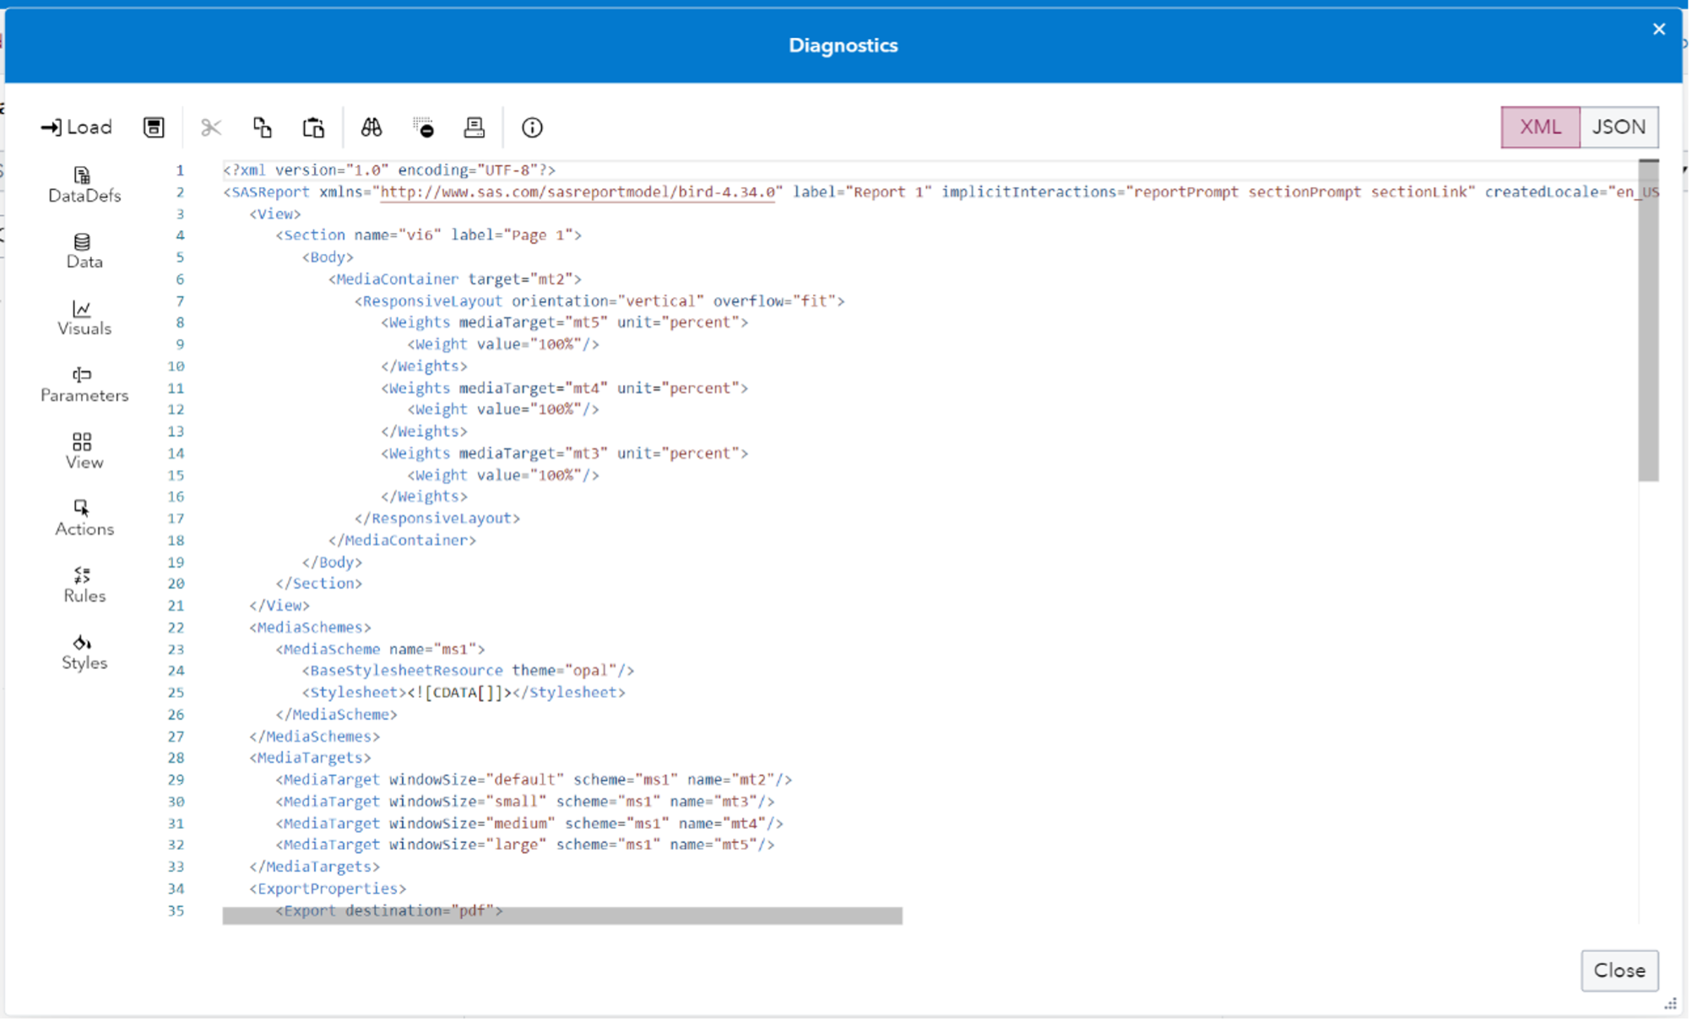Switch to XML view toggle
Image resolution: width=1692 pixels, height=1021 pixels.
click(1540, 127)
